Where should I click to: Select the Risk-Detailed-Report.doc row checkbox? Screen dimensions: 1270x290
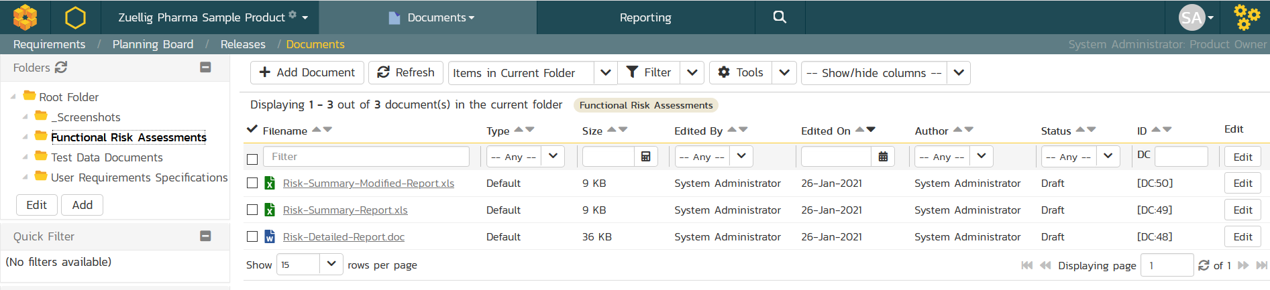coord(252,236)
